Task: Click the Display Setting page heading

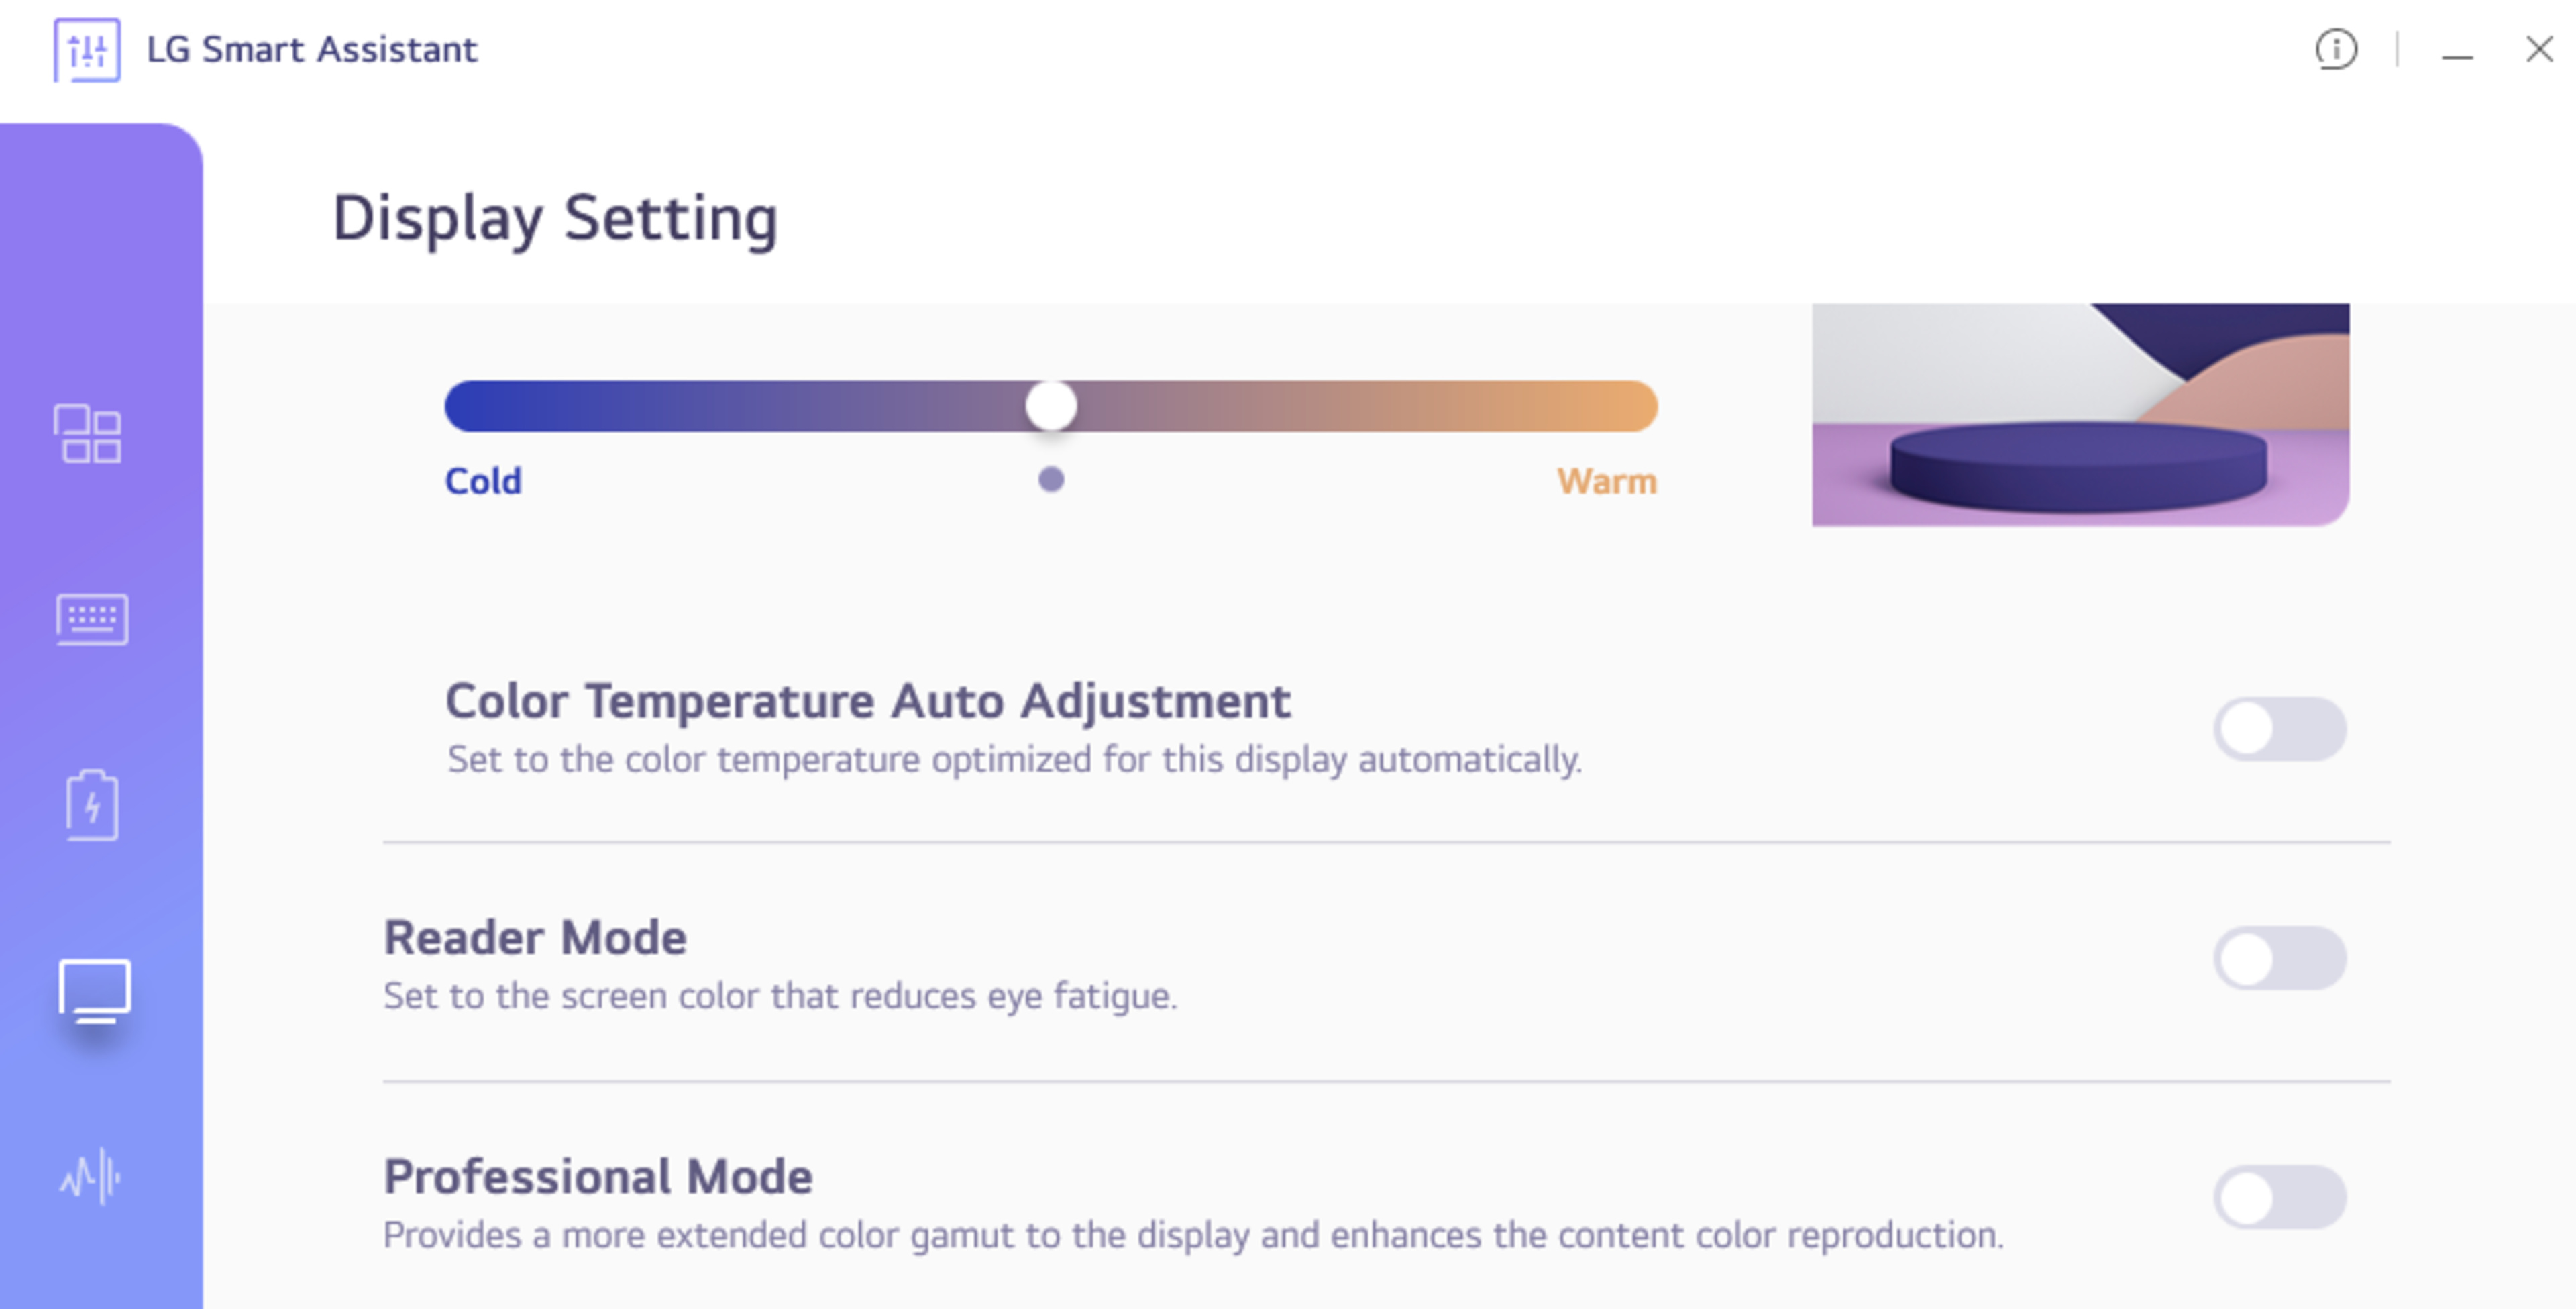Action: tap(555, 218)
